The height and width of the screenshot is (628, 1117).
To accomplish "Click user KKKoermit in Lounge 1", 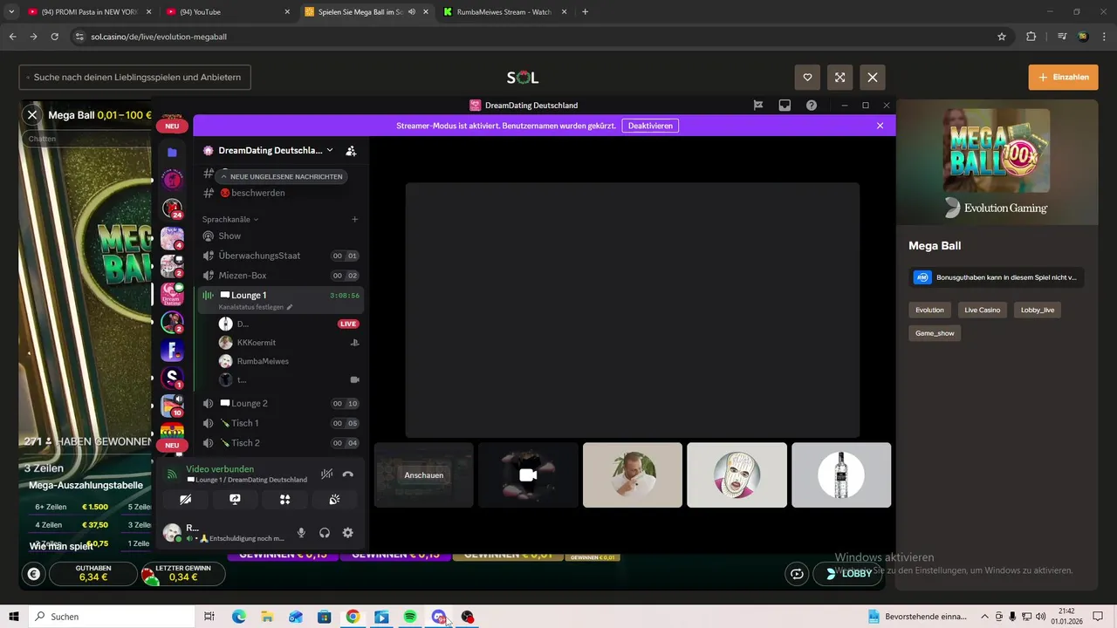I will 256,343.
